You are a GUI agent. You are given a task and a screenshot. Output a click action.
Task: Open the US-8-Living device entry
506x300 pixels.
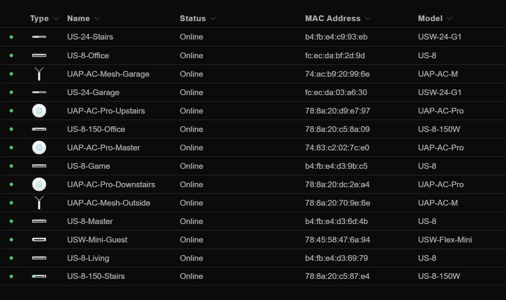coord(88,258)
